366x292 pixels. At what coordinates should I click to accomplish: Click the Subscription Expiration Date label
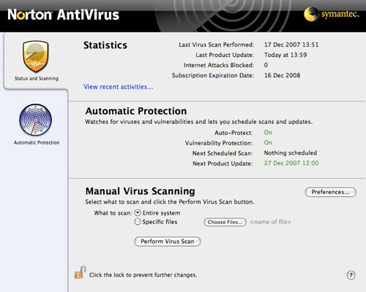coord(213,75)
